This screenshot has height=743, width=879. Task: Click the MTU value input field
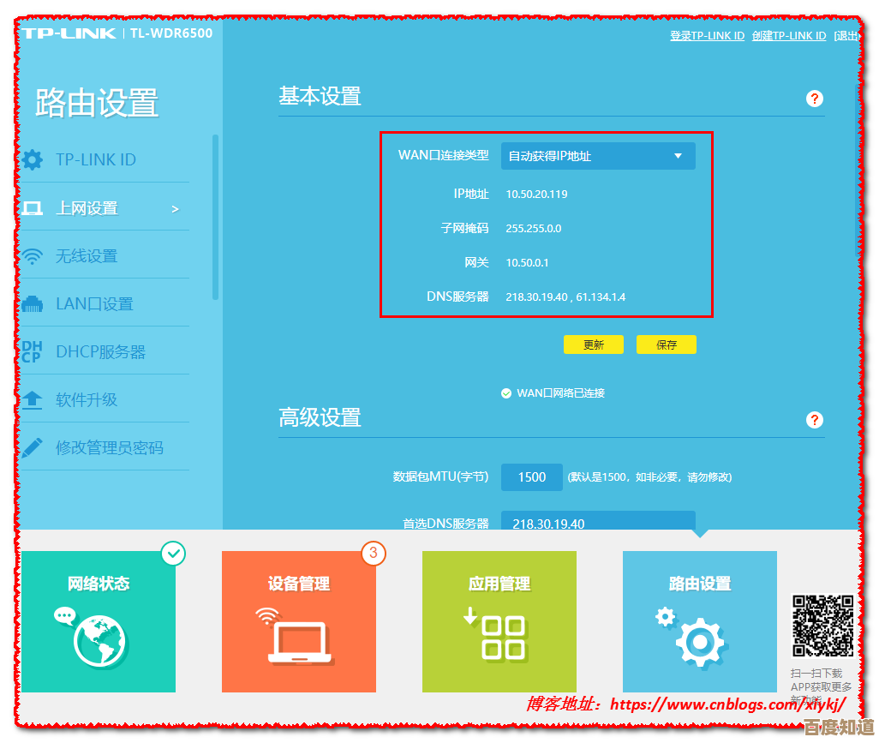[x=531, y=476]
